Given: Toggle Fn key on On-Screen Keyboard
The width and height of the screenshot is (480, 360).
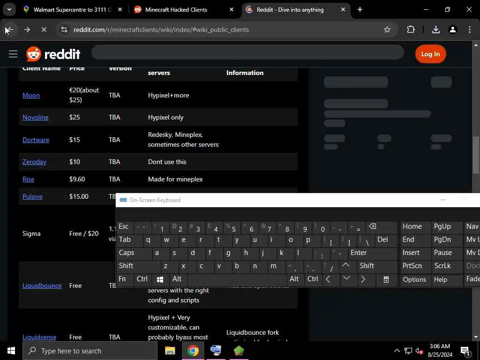Looking at the screenshot, I should [x=125, y=279].
